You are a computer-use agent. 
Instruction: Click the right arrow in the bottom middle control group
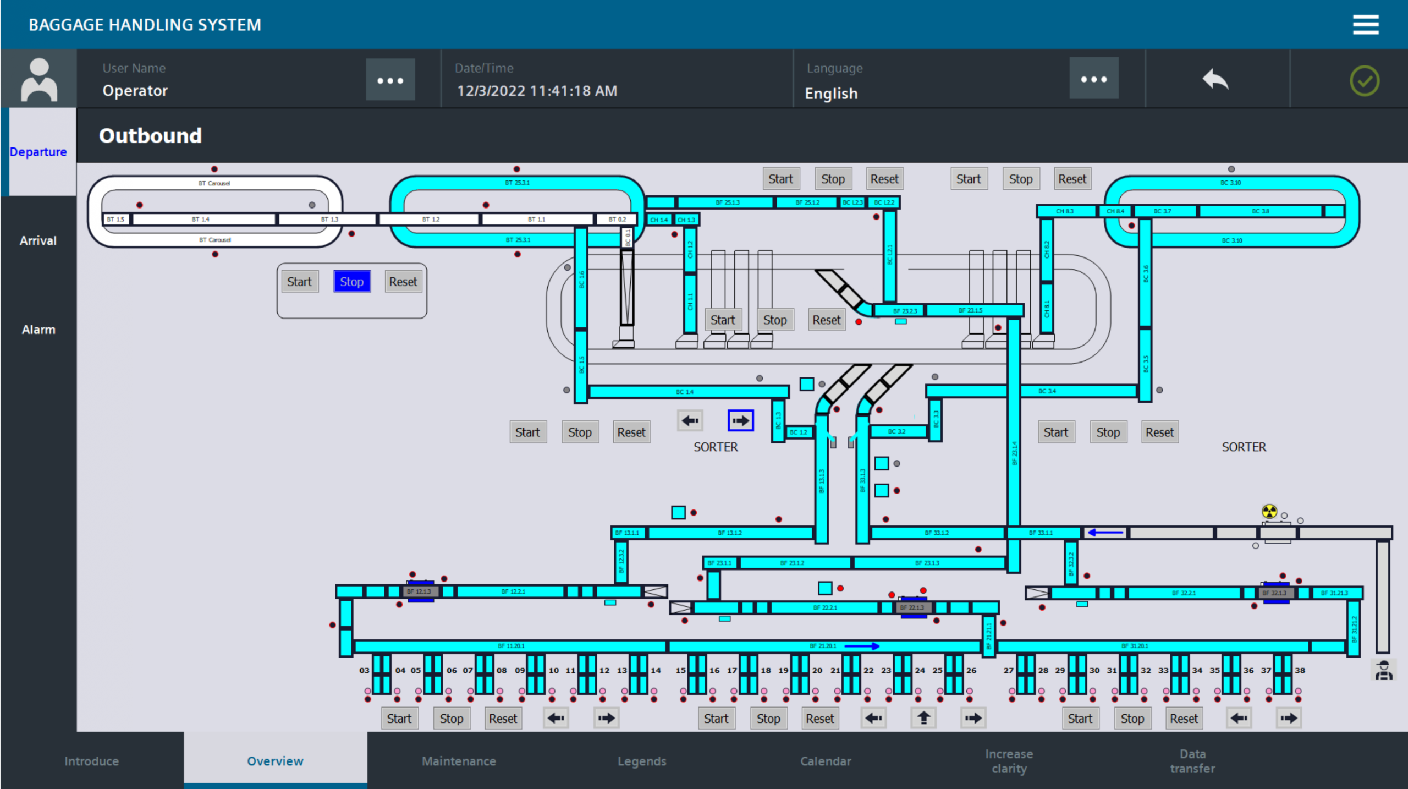973,718
